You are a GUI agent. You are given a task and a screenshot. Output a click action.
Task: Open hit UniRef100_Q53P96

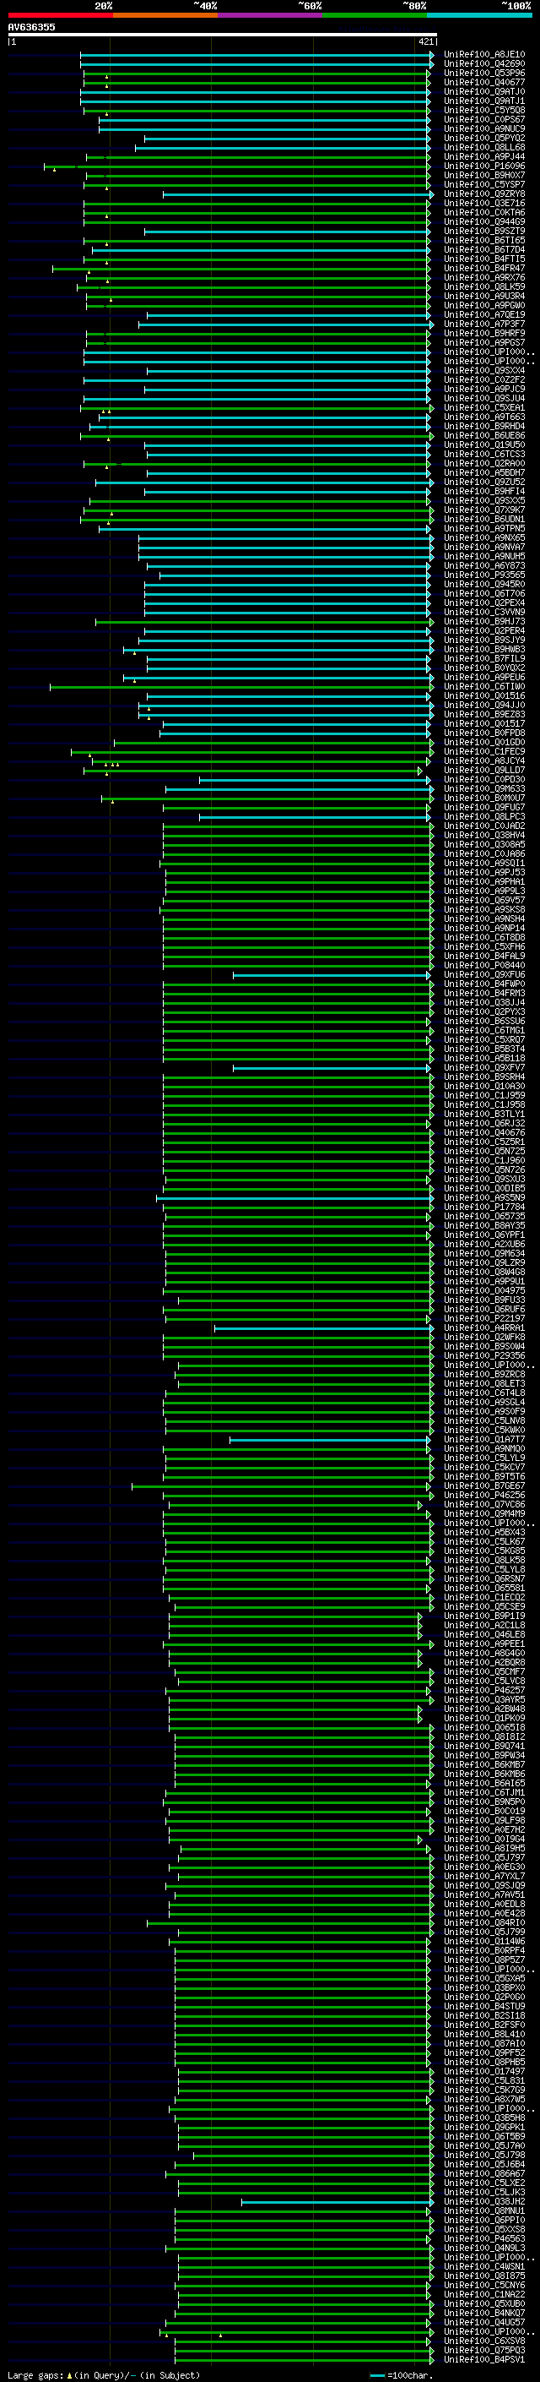483,73
